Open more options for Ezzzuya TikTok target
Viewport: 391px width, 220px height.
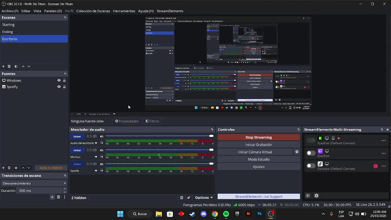click(384, 166)
